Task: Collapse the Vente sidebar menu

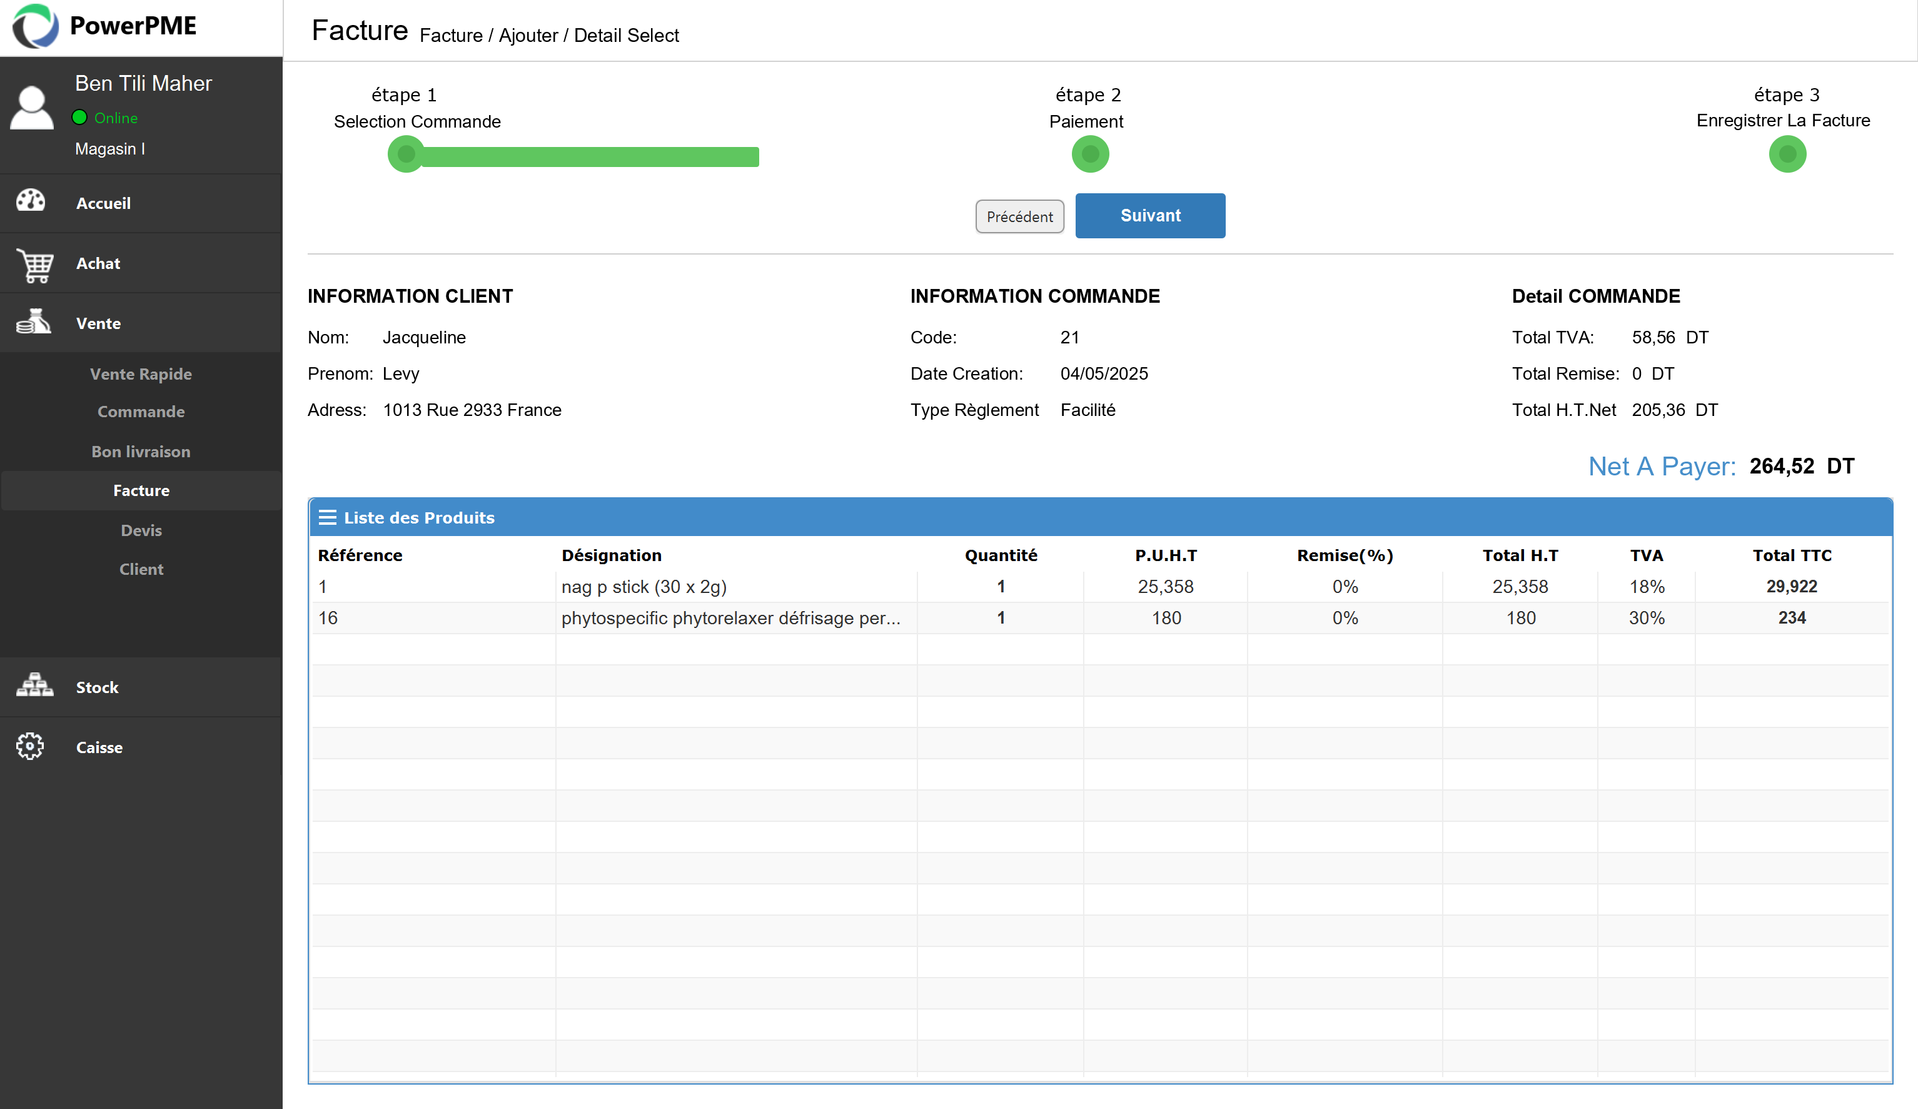Action: (141, 323)
